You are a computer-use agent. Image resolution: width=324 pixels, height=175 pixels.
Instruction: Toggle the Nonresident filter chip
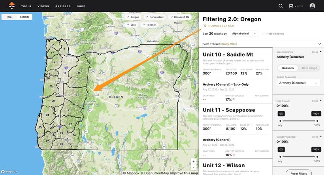tap(155, 17)
